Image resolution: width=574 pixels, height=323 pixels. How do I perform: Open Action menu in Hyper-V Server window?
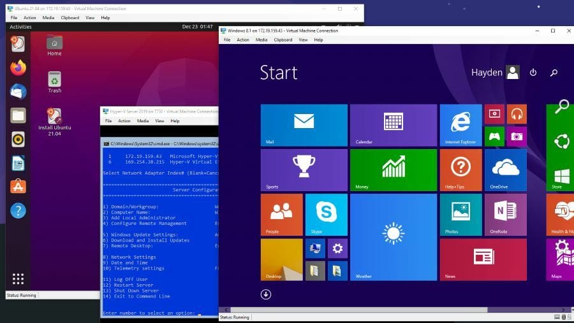point(124,120)
